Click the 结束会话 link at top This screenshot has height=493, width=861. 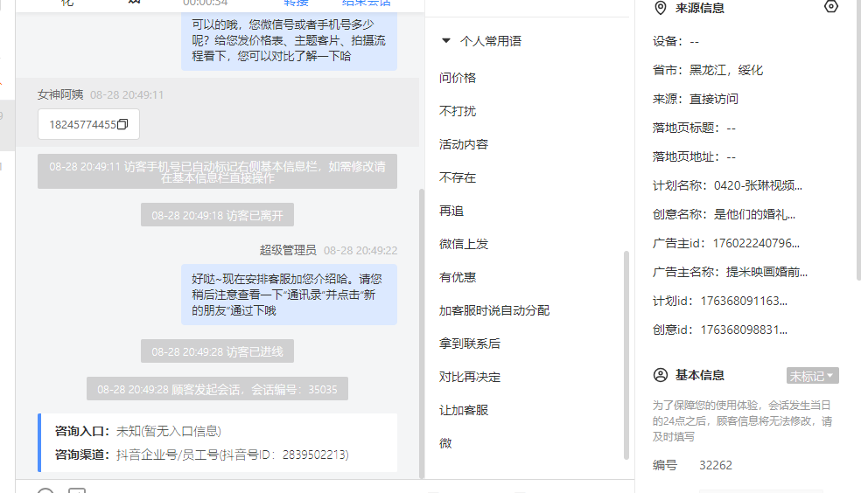(367, 3)
